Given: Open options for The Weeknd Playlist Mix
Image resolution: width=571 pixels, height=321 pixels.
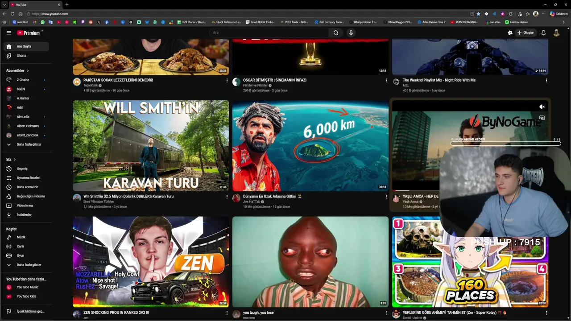Looking at the screenshot, I should [x=546, y=81].
